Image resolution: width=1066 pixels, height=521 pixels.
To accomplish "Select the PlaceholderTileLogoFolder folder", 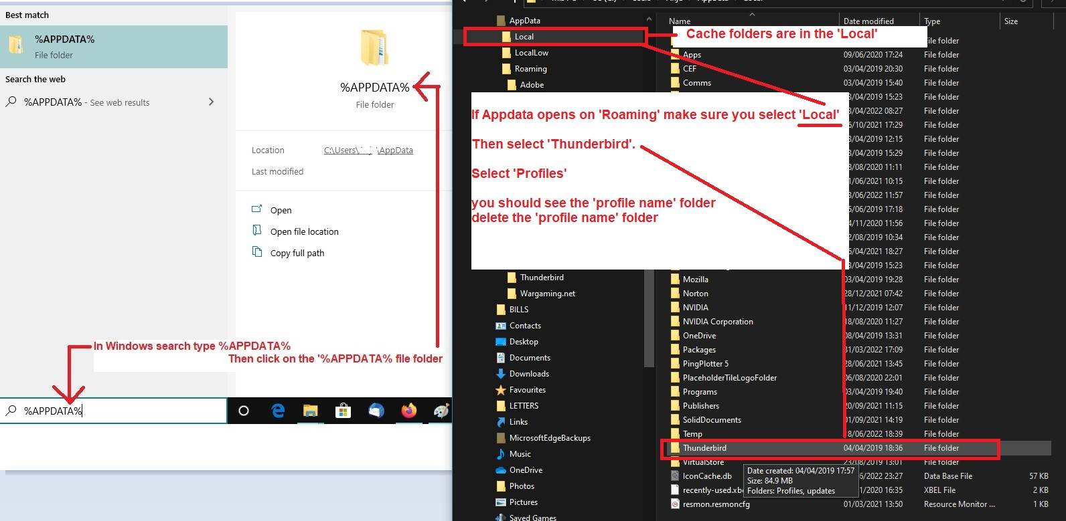I will [729, 378].
